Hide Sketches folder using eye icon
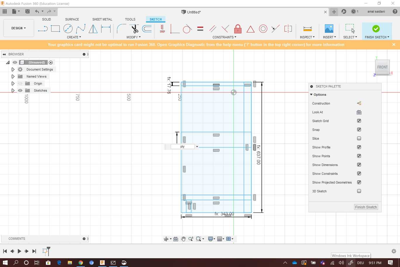 point(20,90)
